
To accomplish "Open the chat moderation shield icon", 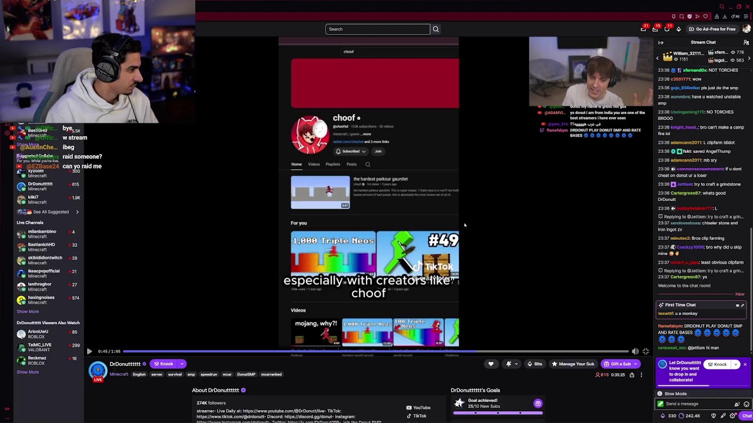I will point(714,416).
